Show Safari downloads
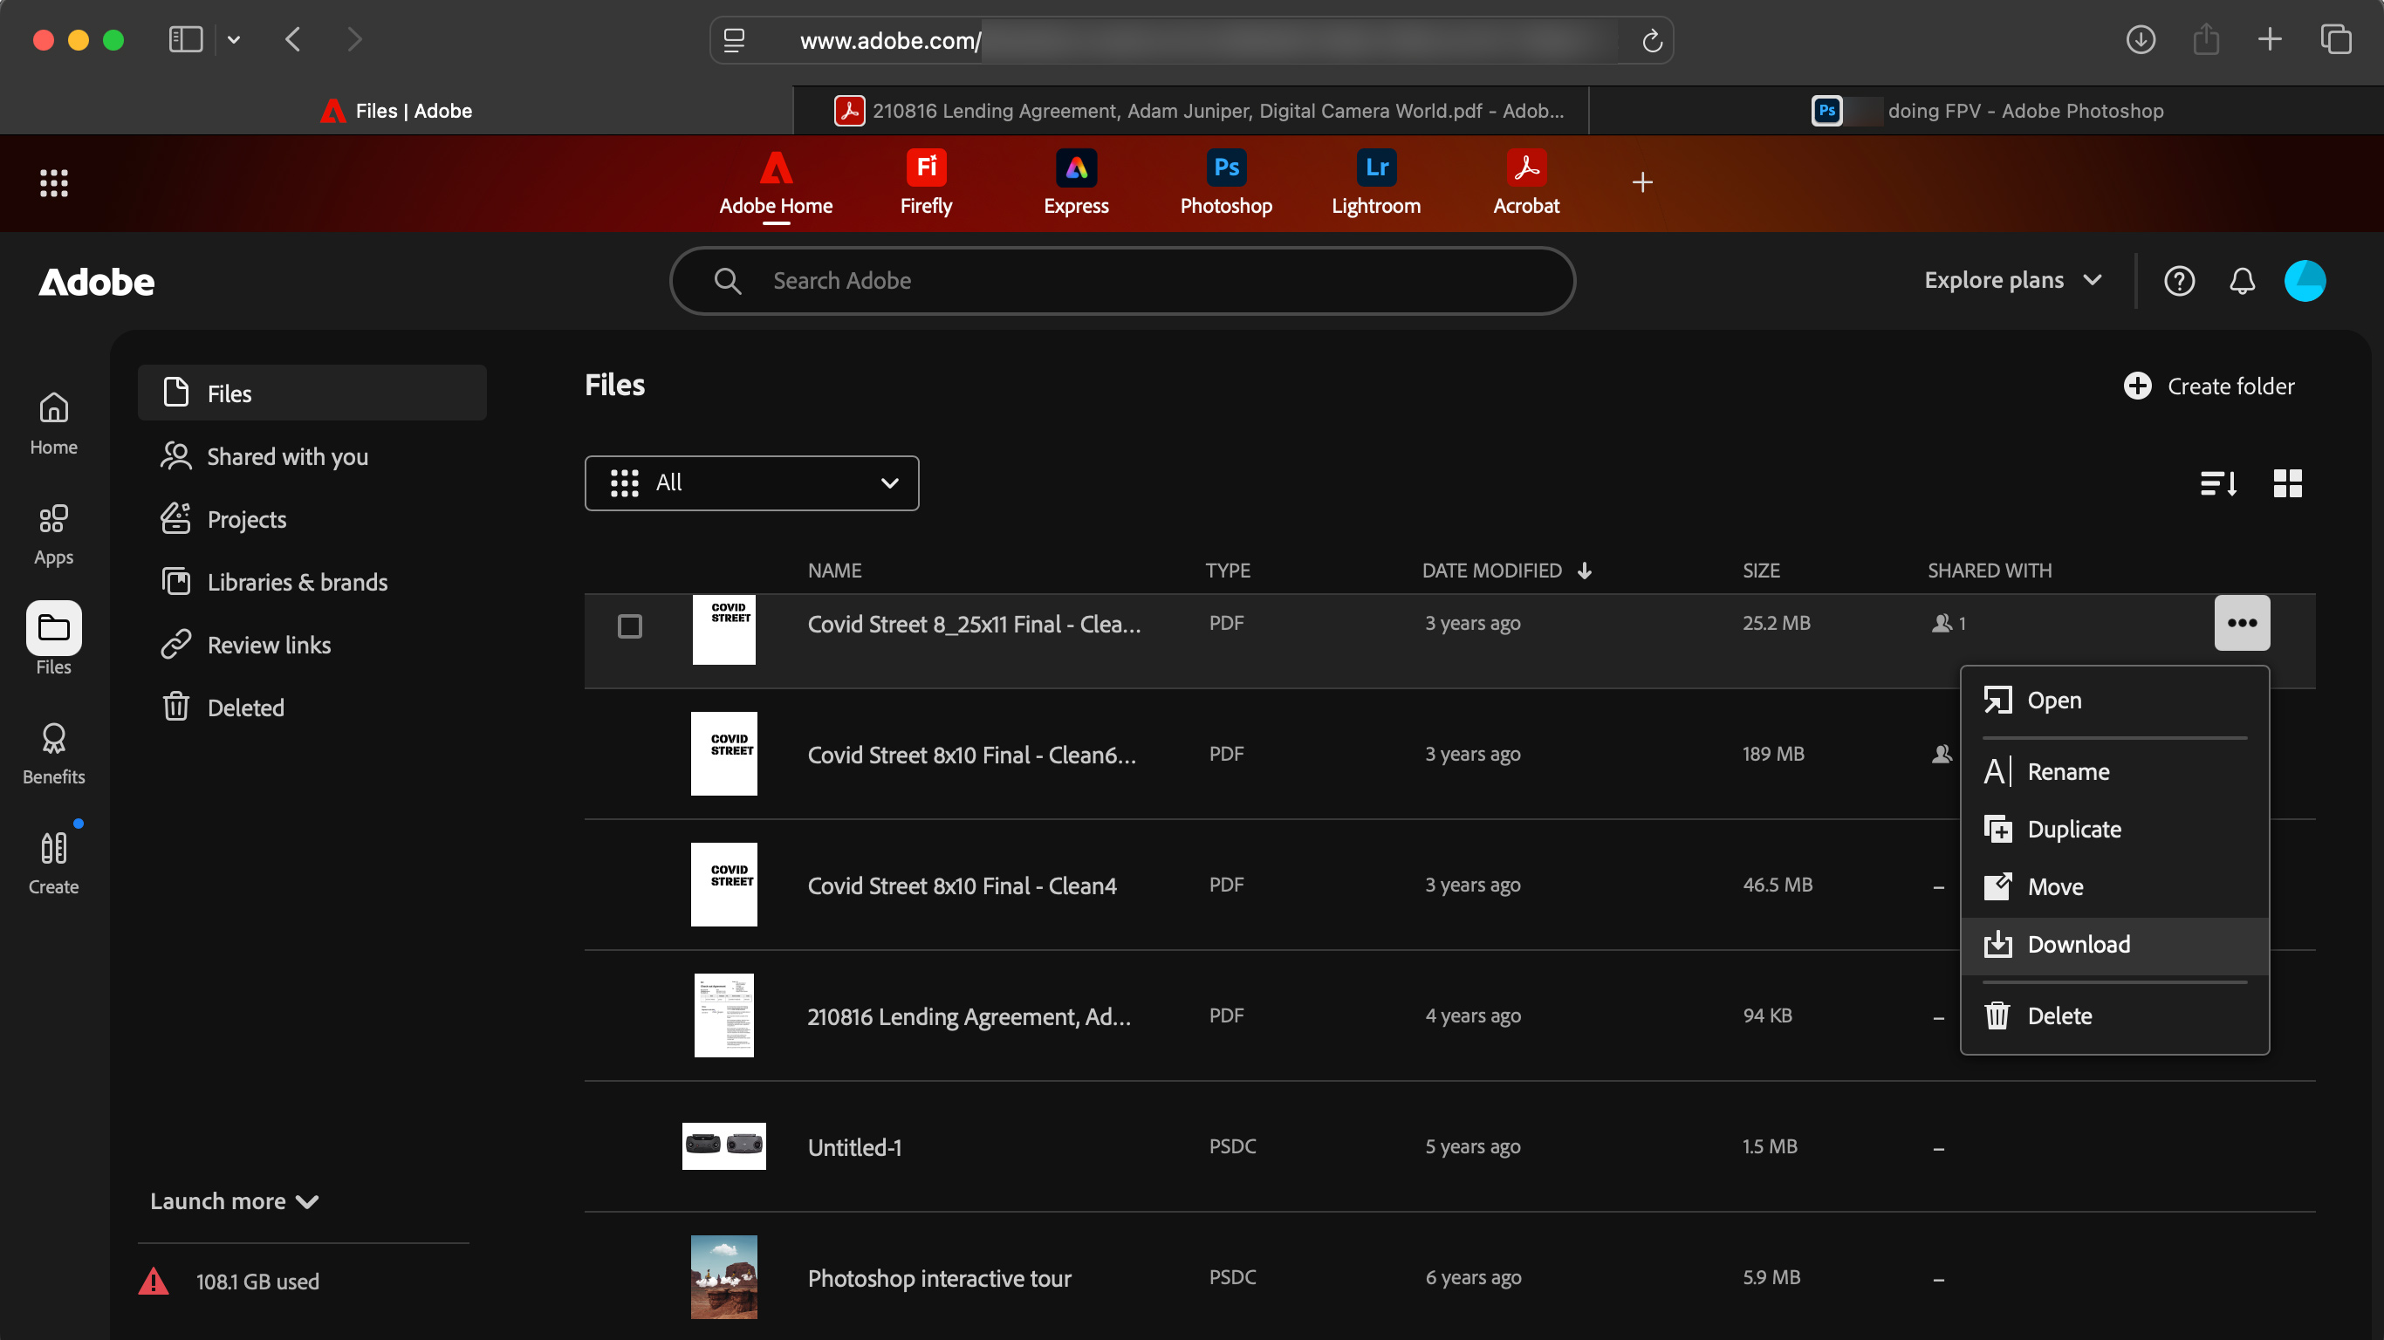Image resolution: width=2384 pixels, height=1340 pixels. point(2140,39)
